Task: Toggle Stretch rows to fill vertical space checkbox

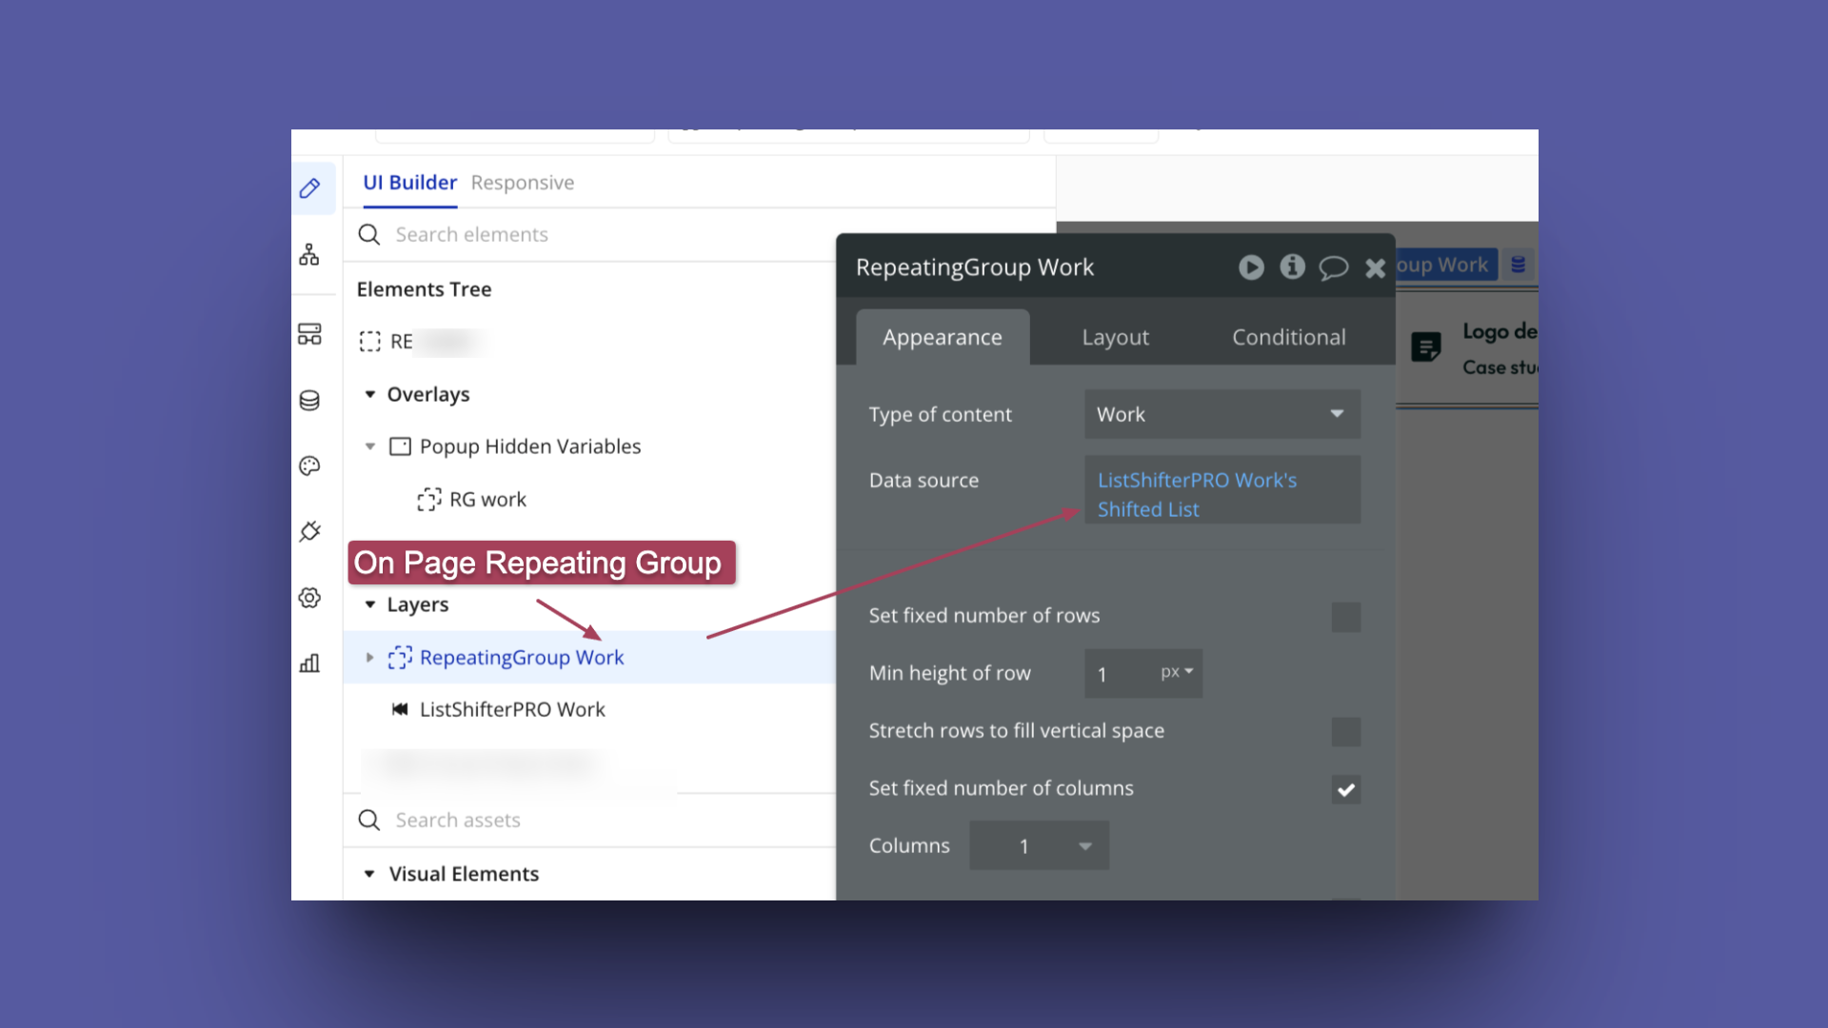Action: coord(1345,732)
